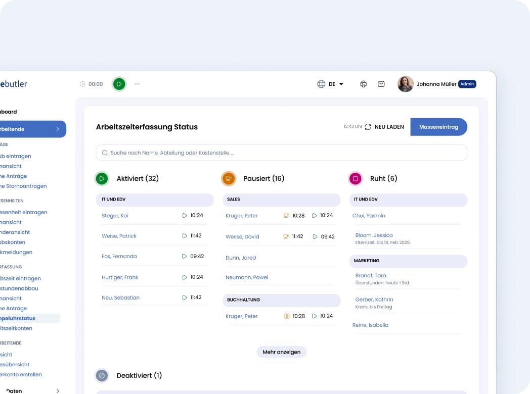Image resolution: width=530 pixels, height=394 pixels.
Task: Open Neu, Sebastian's entry
Action: pyautogui.click(x=121, y=298)
